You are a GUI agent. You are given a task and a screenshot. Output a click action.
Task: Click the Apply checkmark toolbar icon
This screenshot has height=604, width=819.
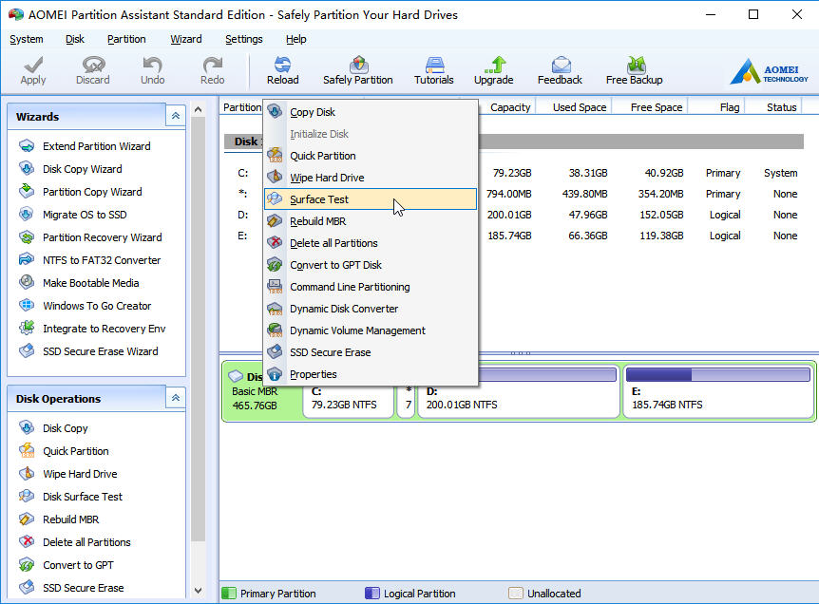[x=33, y=66]
